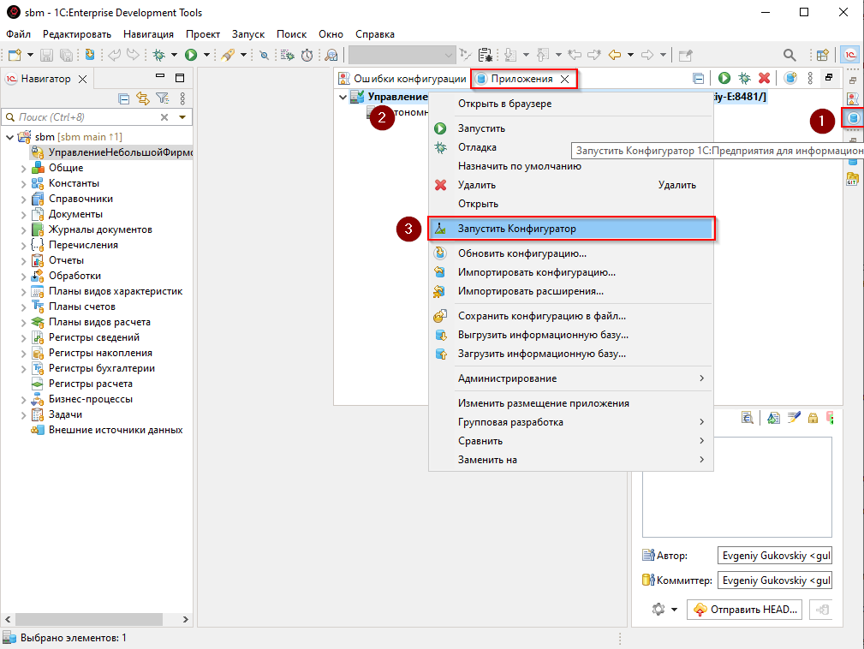This screenshot has width=864, height=649.
Task: Toggle the lock icon in commit panel
Action: 813,418
